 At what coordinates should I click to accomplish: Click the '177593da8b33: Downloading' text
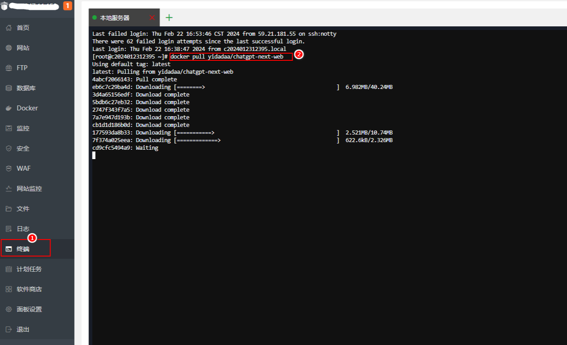[131, 133]
